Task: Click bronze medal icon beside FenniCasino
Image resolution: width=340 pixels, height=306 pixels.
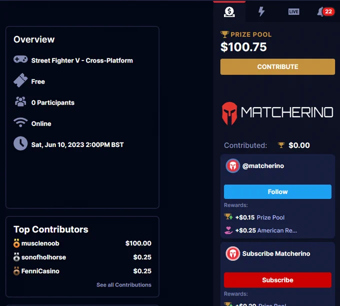Action: tap(16, 271)
